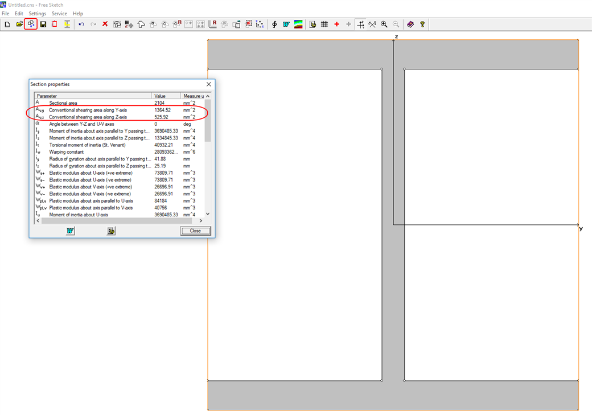Click the Value column header
Viewport: 592px width, 415px height.
[x=166, y=96]
